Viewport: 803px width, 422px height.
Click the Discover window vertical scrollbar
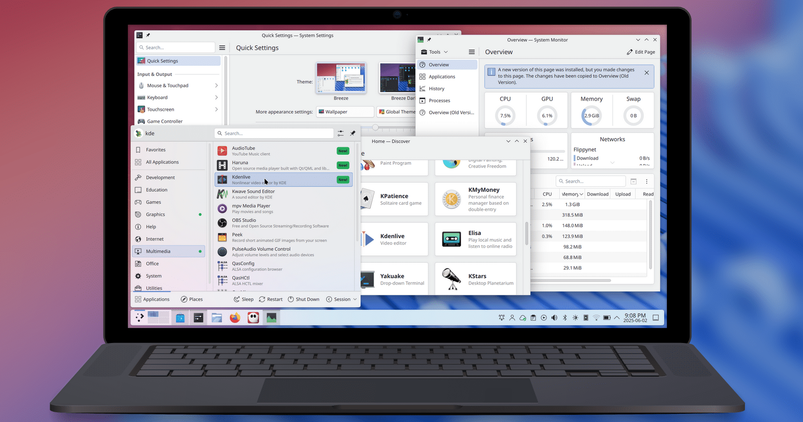click(527, 234)
